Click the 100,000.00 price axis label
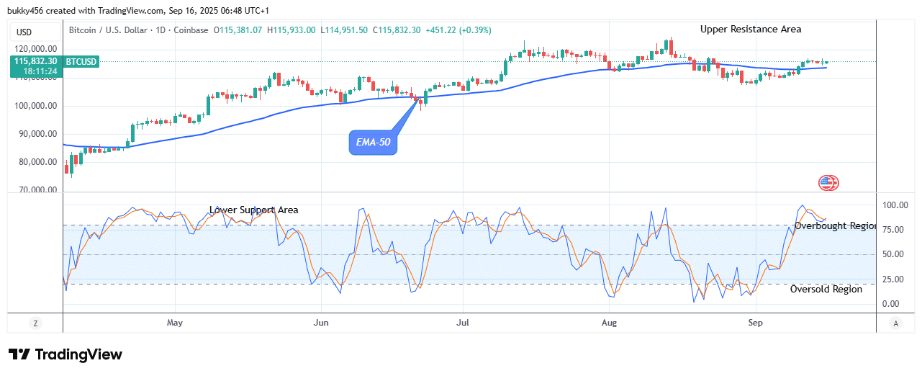 pos(36,106)
